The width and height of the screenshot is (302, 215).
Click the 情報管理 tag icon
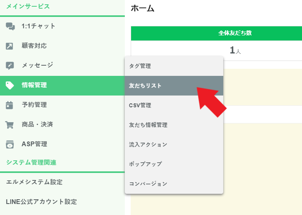click(x=10, y=85)
